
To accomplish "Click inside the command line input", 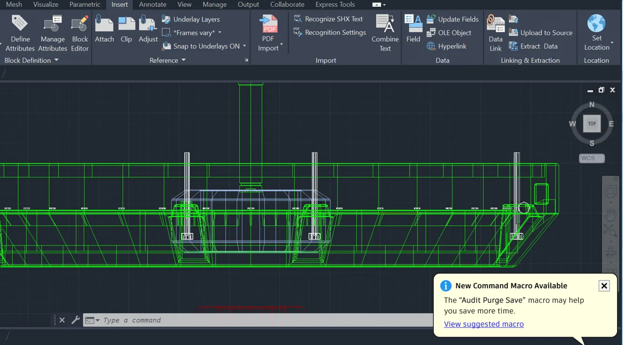I will [182, 320].
